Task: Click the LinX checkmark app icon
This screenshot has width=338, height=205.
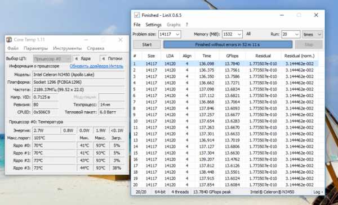Action: click(x=137, y=15)
